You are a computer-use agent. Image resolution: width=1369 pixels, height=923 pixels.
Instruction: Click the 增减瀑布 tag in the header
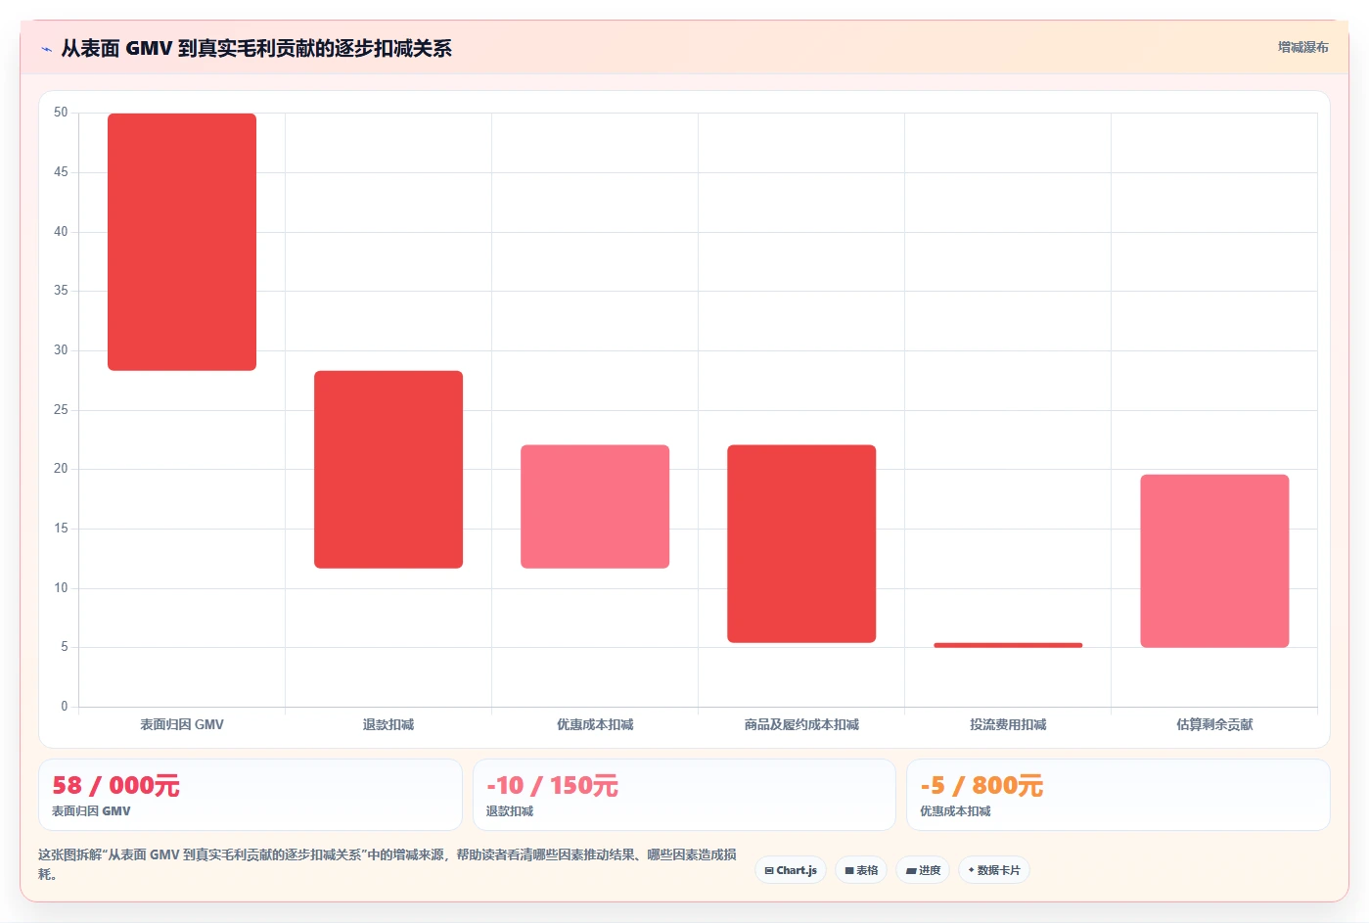pyautogui.click(x=1302, y=47)
